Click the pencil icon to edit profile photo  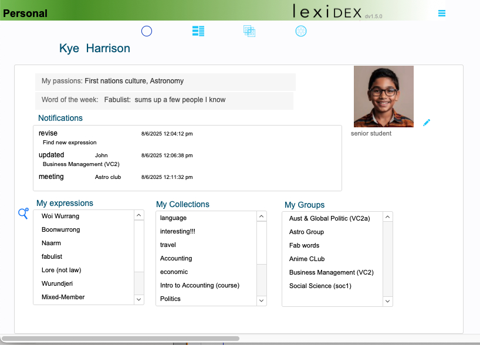(427, 123)
